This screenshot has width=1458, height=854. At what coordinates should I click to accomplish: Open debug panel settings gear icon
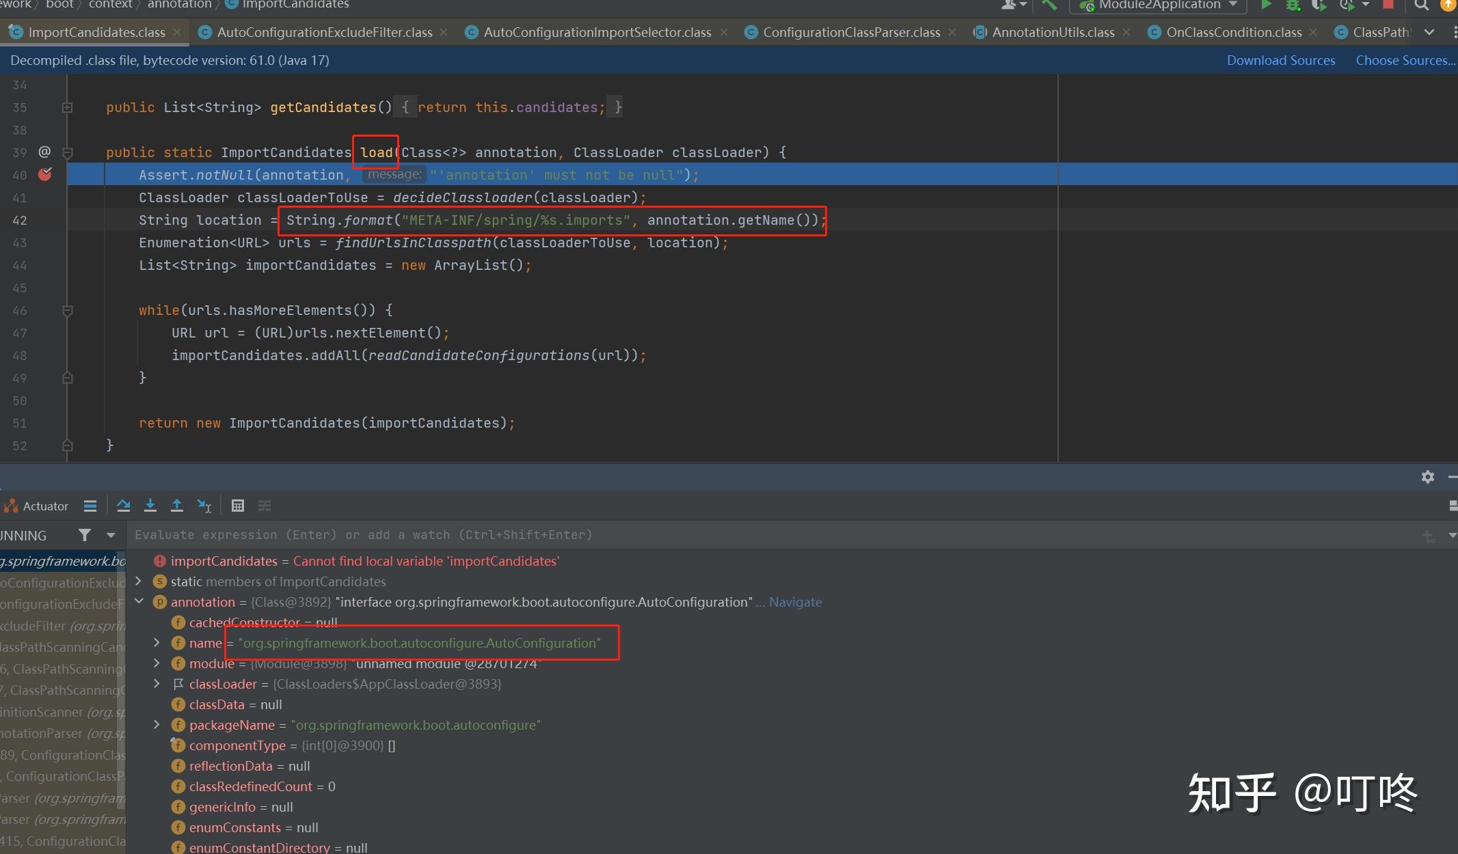click(x=1428, y=477)
